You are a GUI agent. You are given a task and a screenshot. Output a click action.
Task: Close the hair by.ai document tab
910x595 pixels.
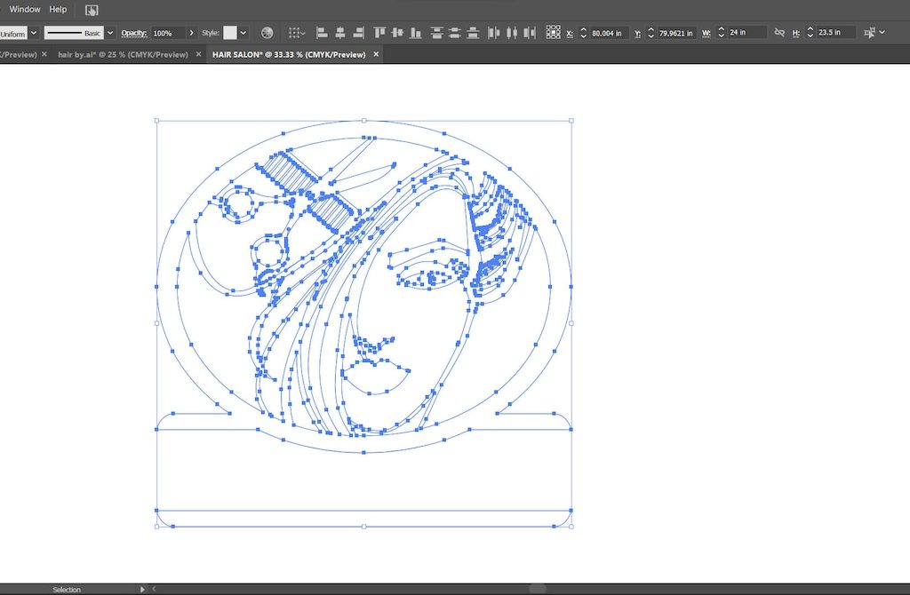(199, 54)
